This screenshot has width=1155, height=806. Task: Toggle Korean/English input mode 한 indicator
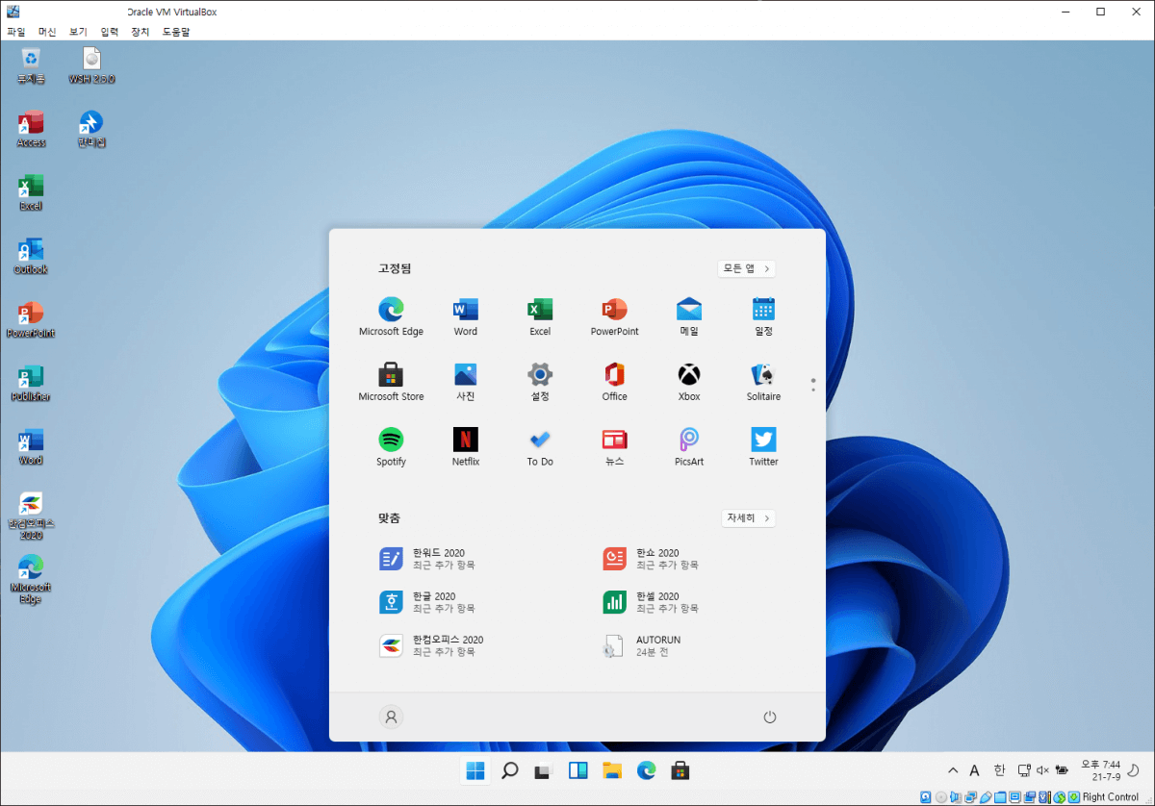(999, 770)
